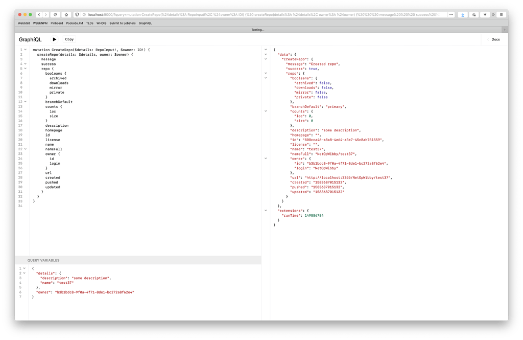The height and width of the screenshot is (340, 523).
Task: Collapse the createRepo object in the results panel
Action: click(x=265, y=59)
